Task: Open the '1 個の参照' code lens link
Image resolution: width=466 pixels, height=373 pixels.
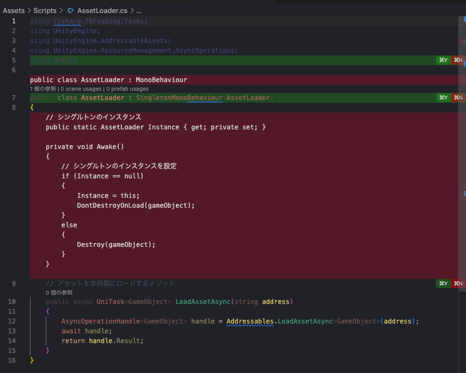Action: click(x=43, y=89)
